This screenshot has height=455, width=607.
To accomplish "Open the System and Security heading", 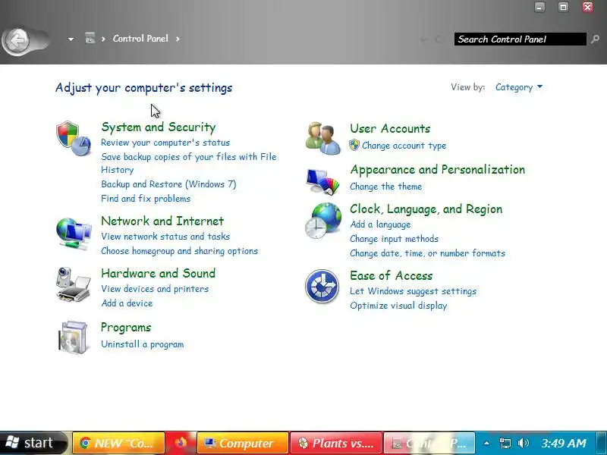I will (x=159, y=127).
